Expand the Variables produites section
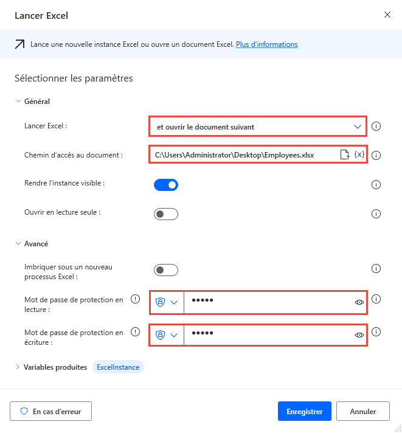Viewport: 402px width, 433px height. pyautogui.click(x=18, y=367)
